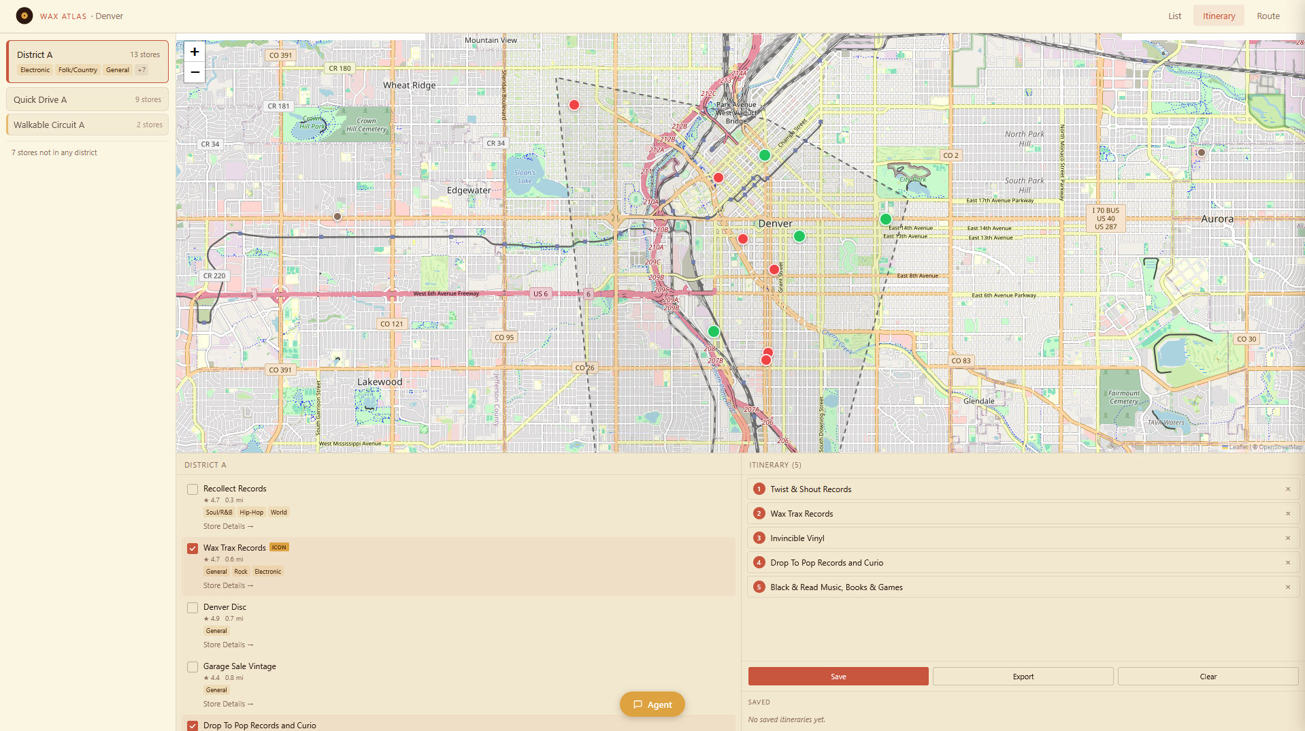Click the green marker near Park Avenue downtown
Image resolution: width=1305 pixels, height=731 pixels.
(765, 155)
